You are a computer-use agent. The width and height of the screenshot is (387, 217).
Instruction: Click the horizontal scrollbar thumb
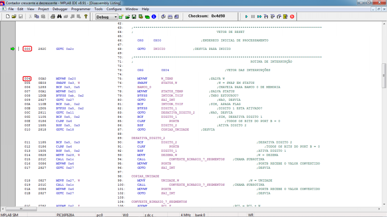pos(21,209)
